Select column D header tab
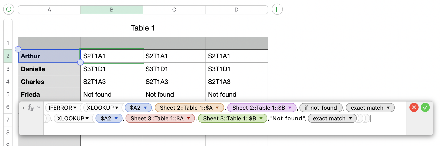Viewport: 440px width, 146px height. (x=236, y=10)
